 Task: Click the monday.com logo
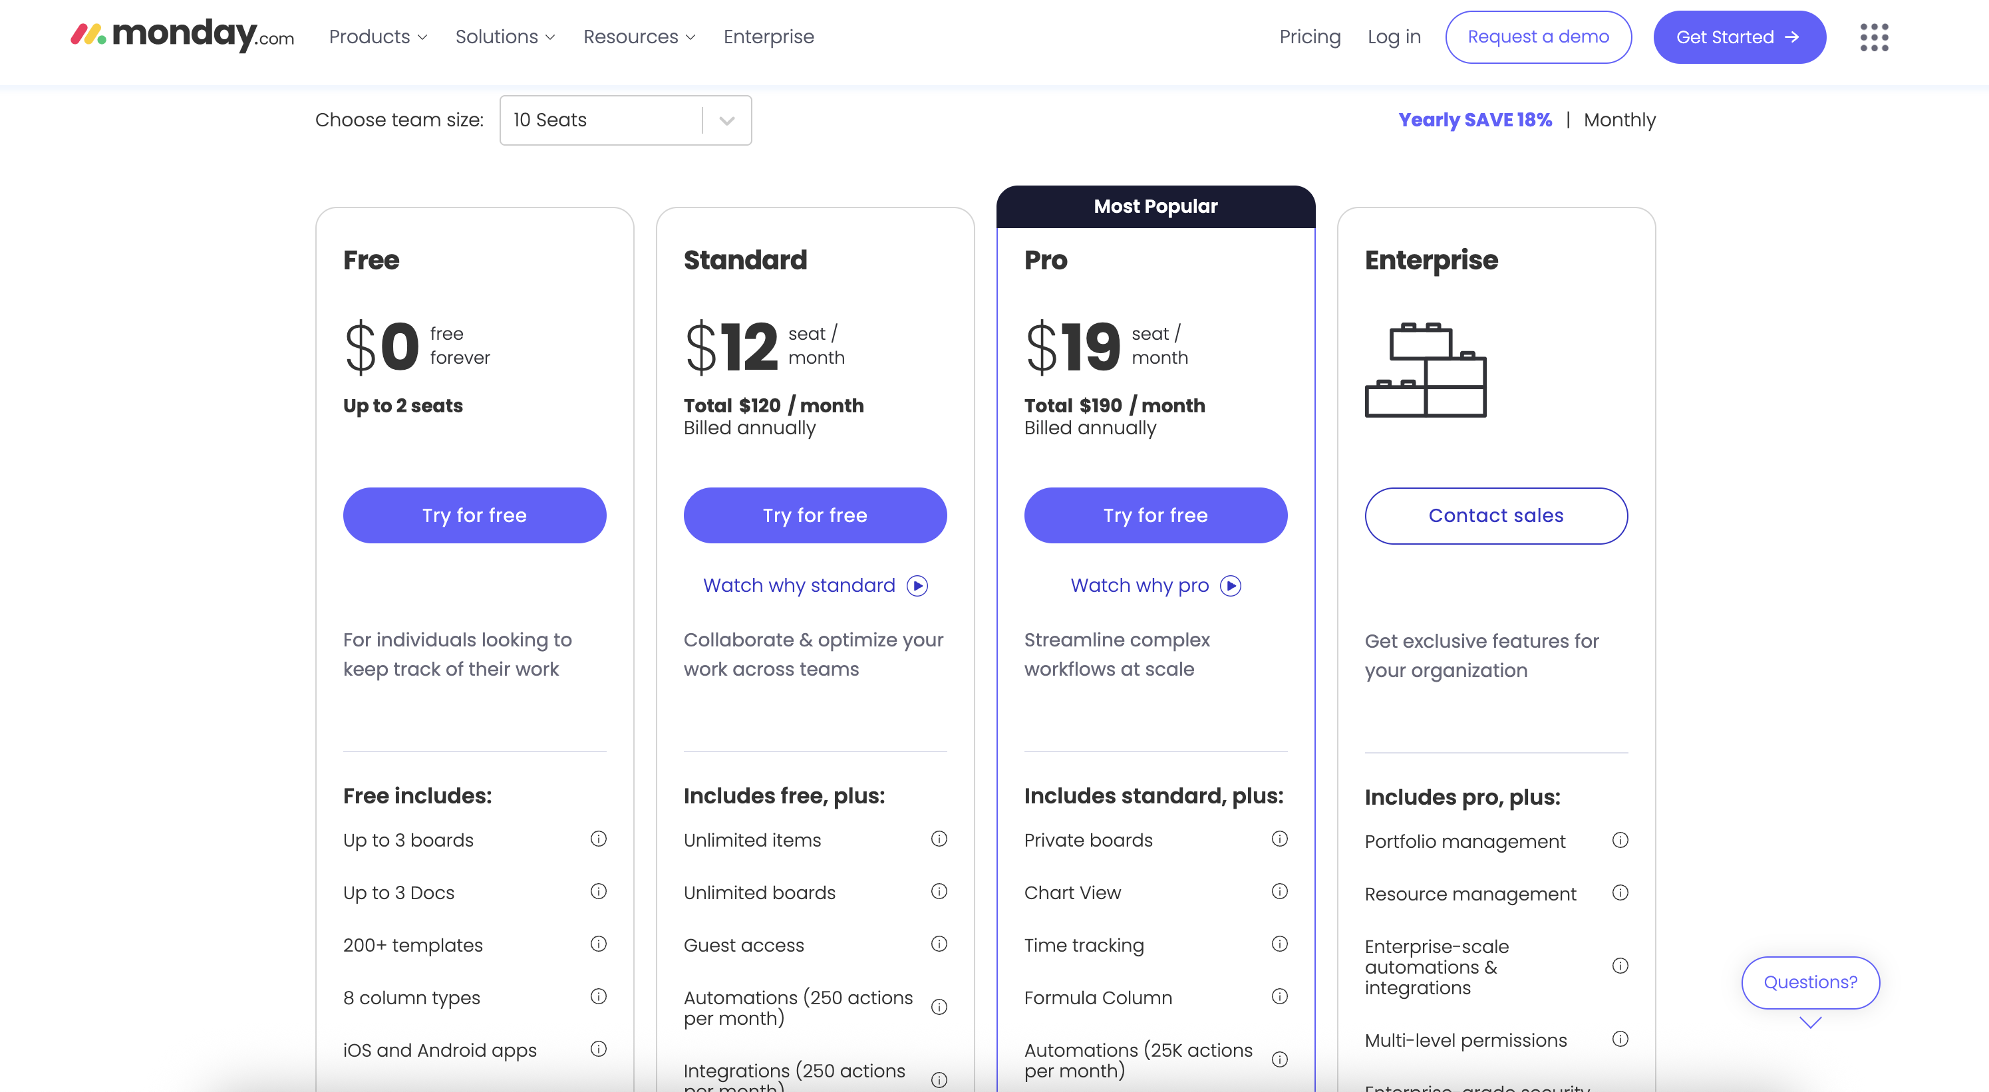click(x=182, y=35)
